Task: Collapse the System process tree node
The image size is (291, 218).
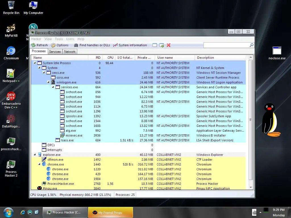Action: coord(39,68)
